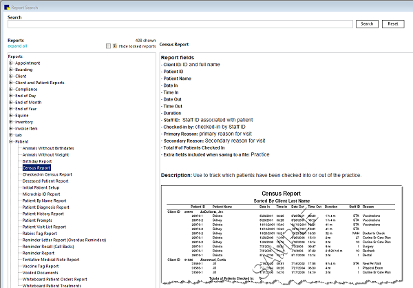
Task: Select Tentative Medical Note Report
Action: [51, 260]
